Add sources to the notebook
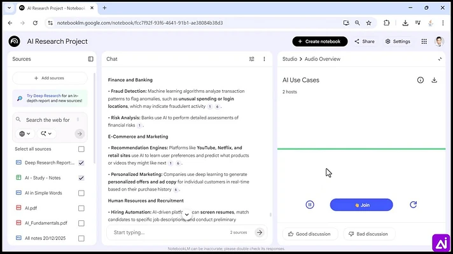Screen dimensions: 453x254 pyautogui.click(x=50, y=78)
